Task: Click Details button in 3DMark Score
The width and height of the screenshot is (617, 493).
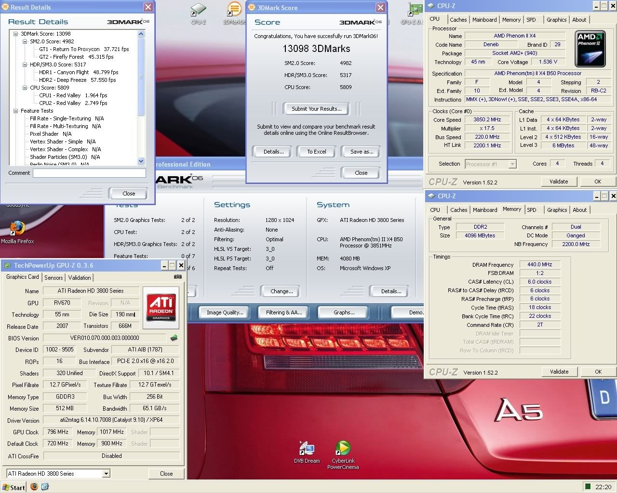Action: pos(273,152)
